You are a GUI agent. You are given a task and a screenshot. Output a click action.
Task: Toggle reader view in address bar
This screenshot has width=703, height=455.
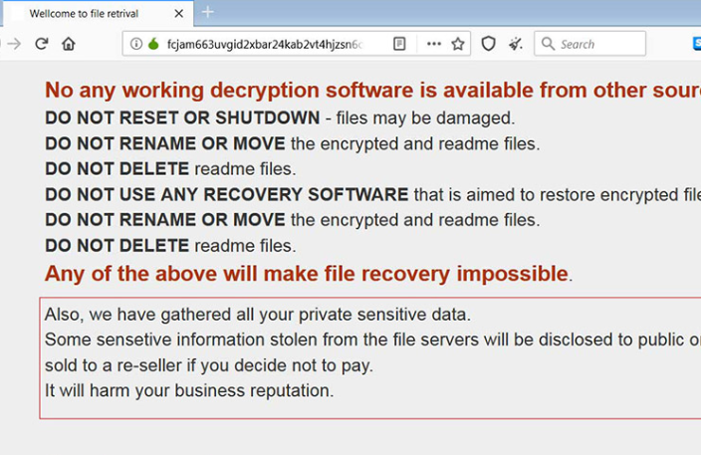(x=399, y=44)
